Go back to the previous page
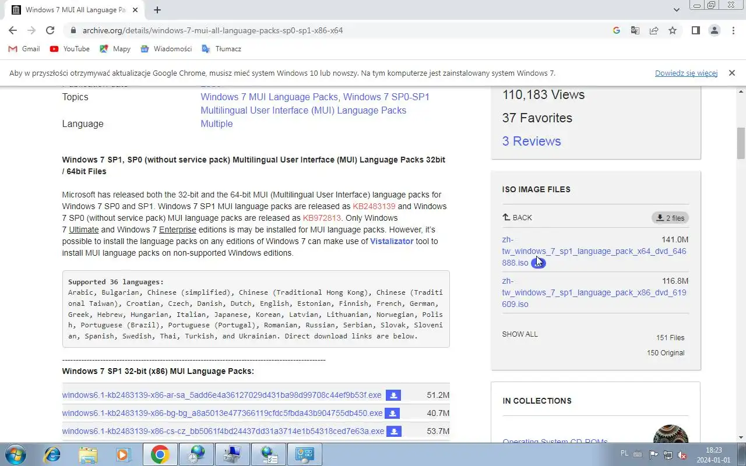 pos(13,30)
